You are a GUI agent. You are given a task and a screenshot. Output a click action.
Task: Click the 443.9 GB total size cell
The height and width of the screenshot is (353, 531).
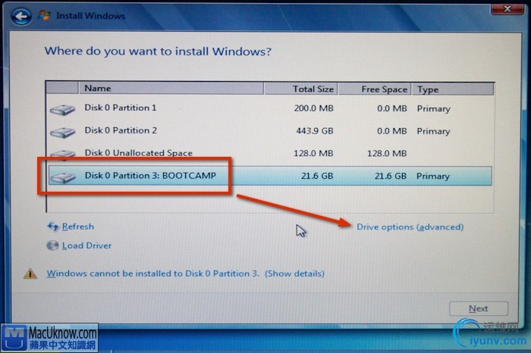[x=315, y=131]
